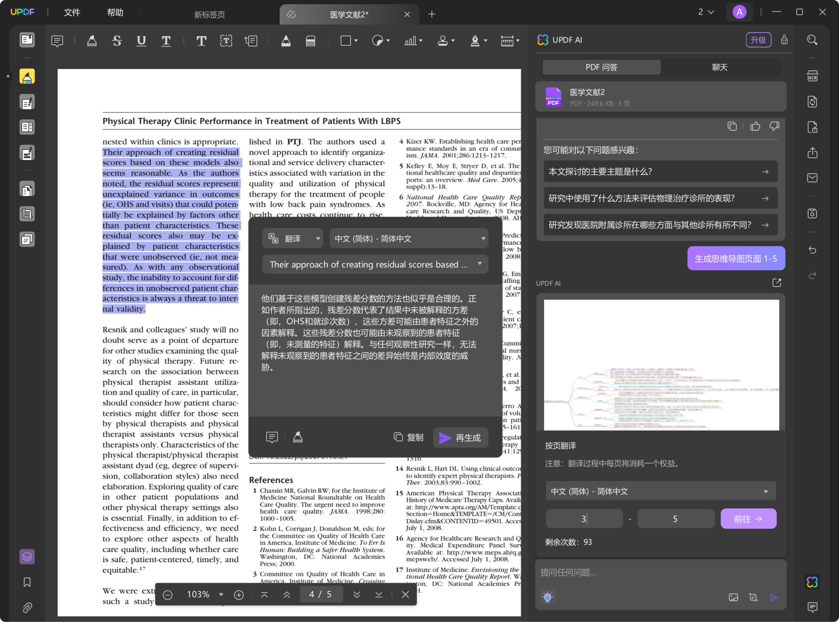839x622 pixels.
Task: Click the 前往 button
Action: 748,519
